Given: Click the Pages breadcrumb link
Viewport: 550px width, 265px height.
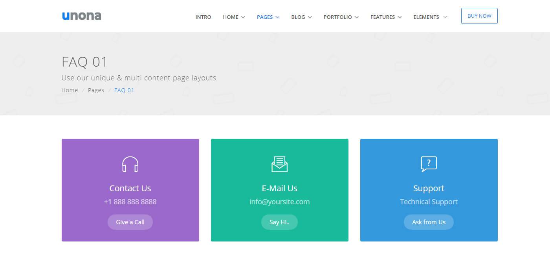Looking at the screenshot, I should (x=96, y=90).
